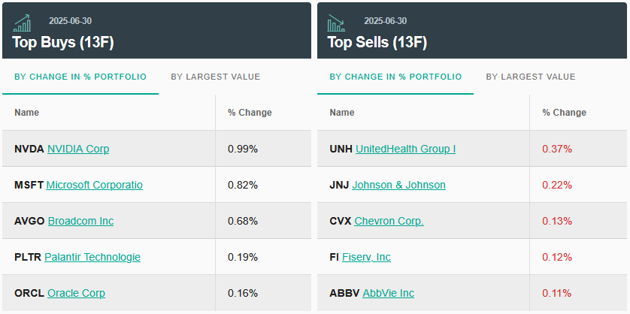Open the UnitedHealth Group link
630x314 pixels.
tap(405, 149)
